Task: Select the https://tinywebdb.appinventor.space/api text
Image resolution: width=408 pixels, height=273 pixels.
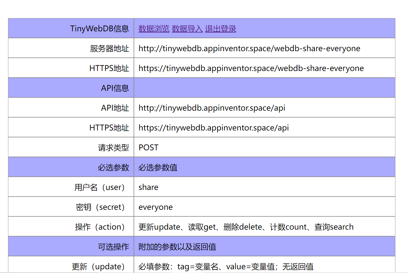Action: pos(214,128)
